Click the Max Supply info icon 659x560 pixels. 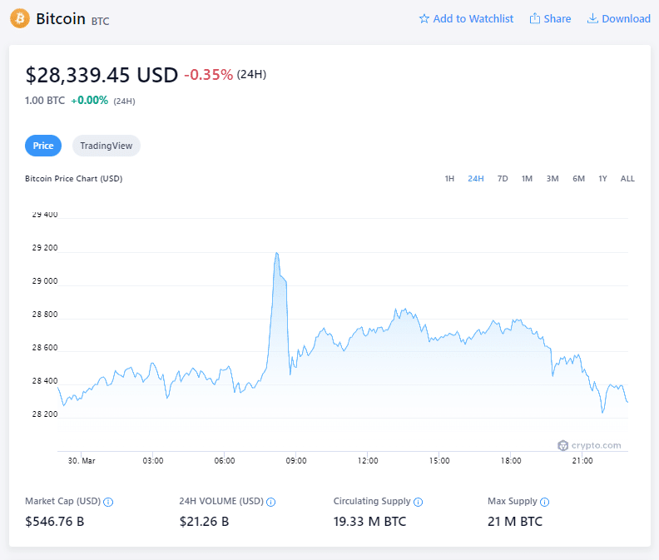point(545,502)
